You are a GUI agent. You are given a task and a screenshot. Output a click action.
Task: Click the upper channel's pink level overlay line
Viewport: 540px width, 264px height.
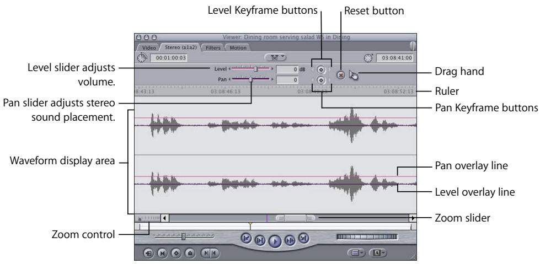point(275,118)
